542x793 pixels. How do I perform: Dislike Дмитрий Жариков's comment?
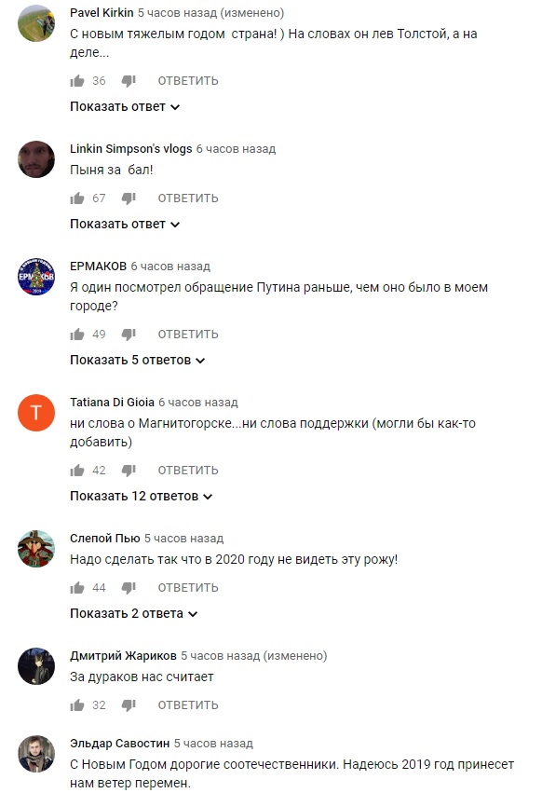(129, 705)
